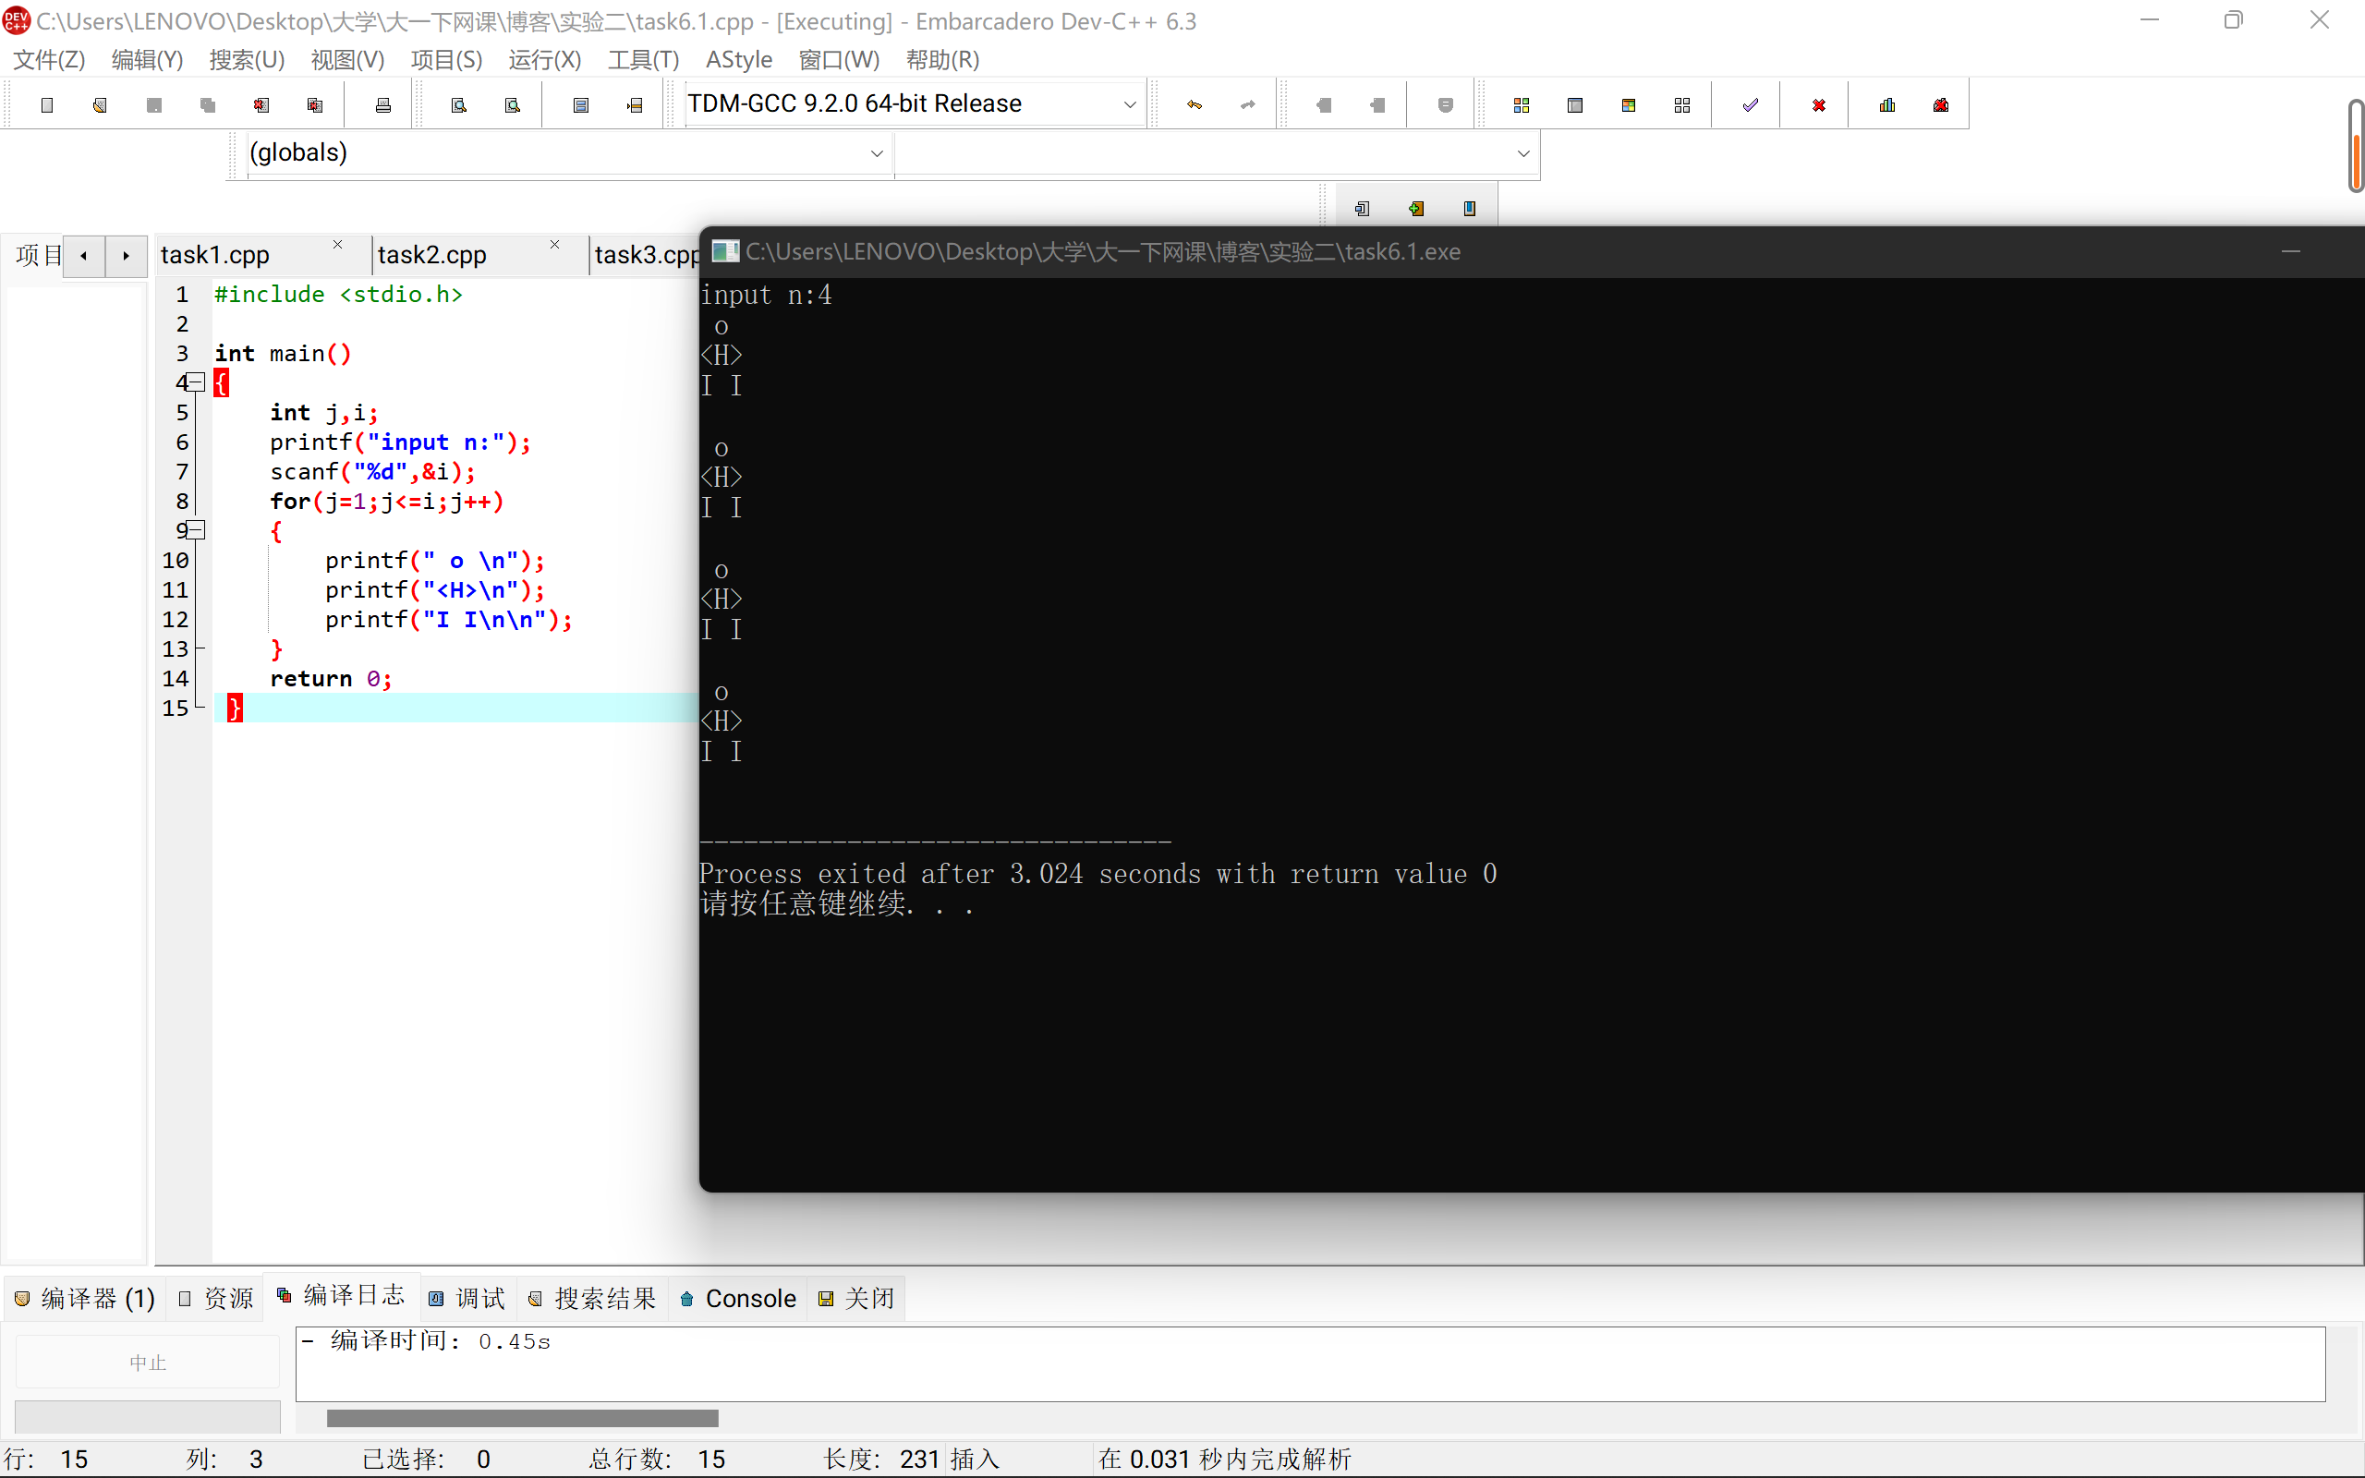This screenshot has width=2365, height=1478.
Task: Click the red X stop execution icon
Action: pyautogui.click(x=1818, y=105)
